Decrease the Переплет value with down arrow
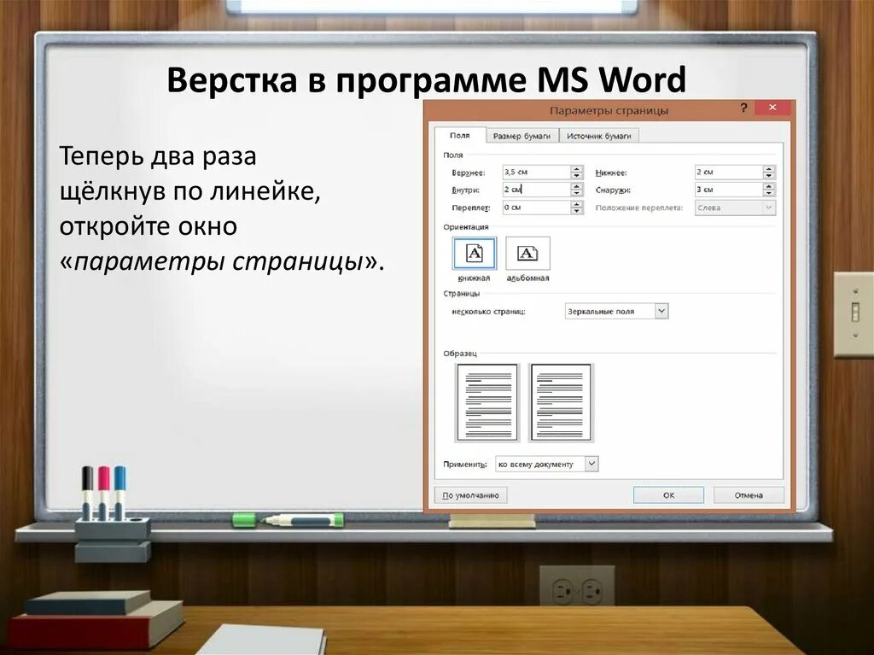This screenshot has width=874, height=655. tap(577, 211)
